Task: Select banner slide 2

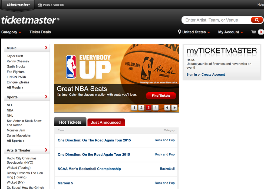Action: tap(141, 108)
